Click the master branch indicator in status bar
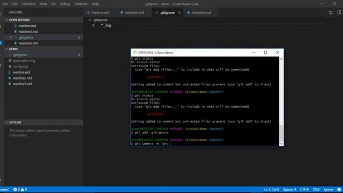343x193 pixels. coord(5,189)
